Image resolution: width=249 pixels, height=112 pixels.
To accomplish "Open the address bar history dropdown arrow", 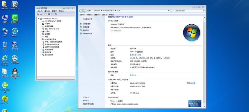I will pyautogui.click(x=169, y=11).
